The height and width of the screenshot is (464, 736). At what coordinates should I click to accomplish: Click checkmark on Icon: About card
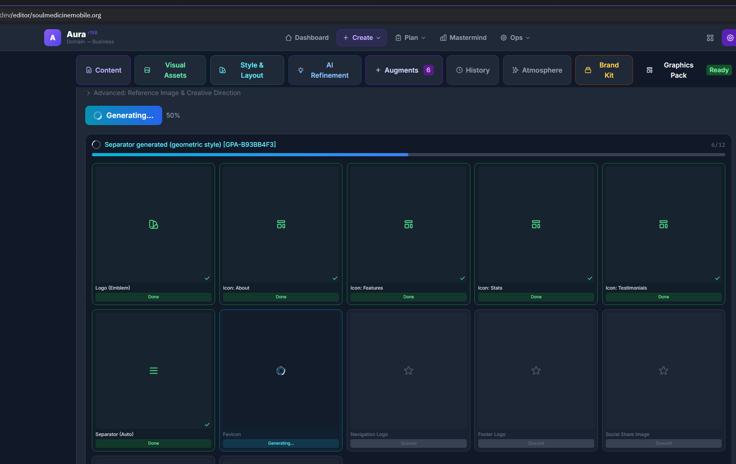point(335,278)
